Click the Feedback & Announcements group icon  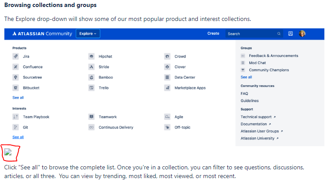(x=243, y=56)
